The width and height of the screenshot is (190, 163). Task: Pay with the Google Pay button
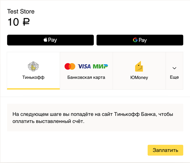coord(140,40)
